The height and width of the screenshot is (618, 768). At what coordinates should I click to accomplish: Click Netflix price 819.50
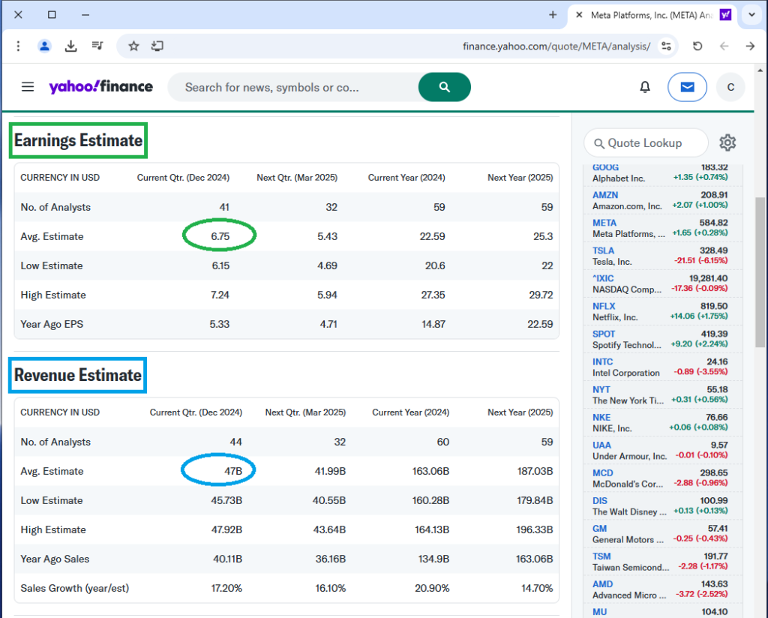pyautogui.click(x=714, y=306)
